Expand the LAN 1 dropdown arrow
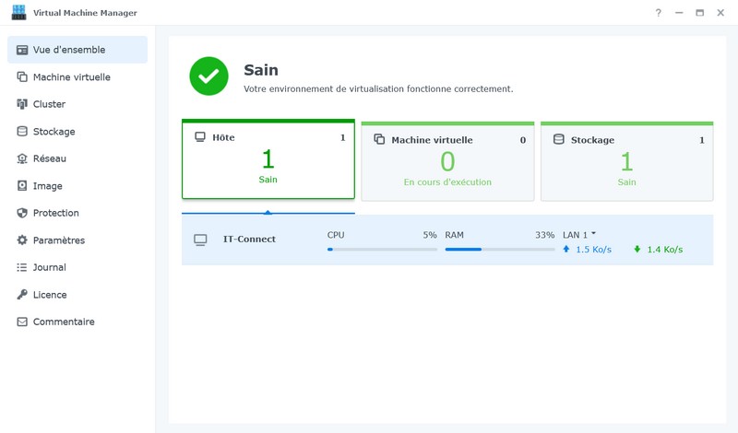The image size is (738, 433). tap(593, 234)
